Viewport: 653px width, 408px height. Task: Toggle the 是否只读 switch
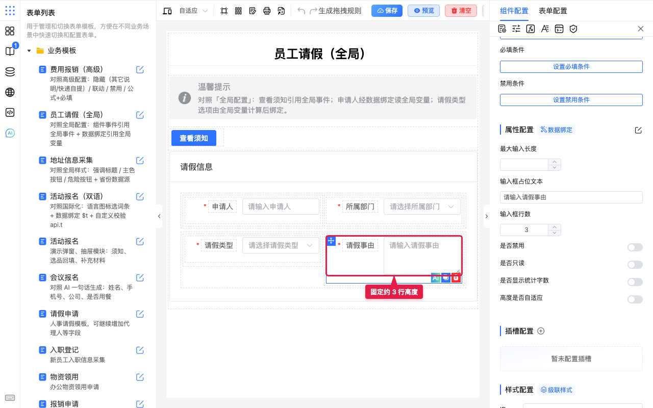[x=635, y=265]
